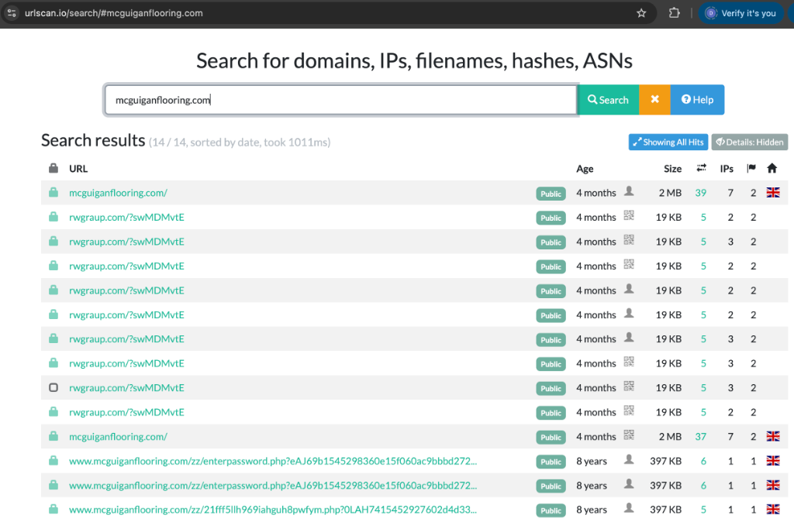Run the query with the green Search button
This screenshot has width=794, height=522.
[608, 100]
